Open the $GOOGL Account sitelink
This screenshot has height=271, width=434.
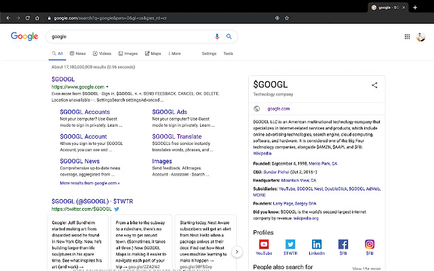(x=83, y=136)
